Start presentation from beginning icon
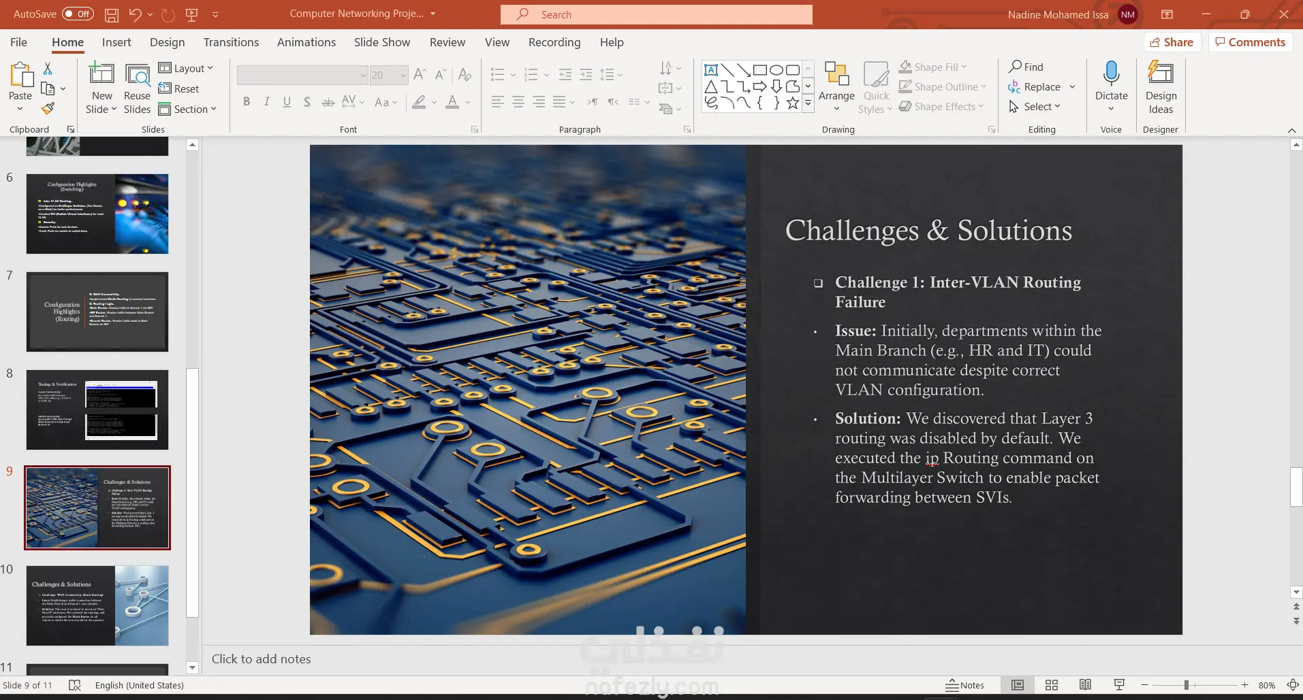This screenshot has height=700, width=1303. coord(192,14)
